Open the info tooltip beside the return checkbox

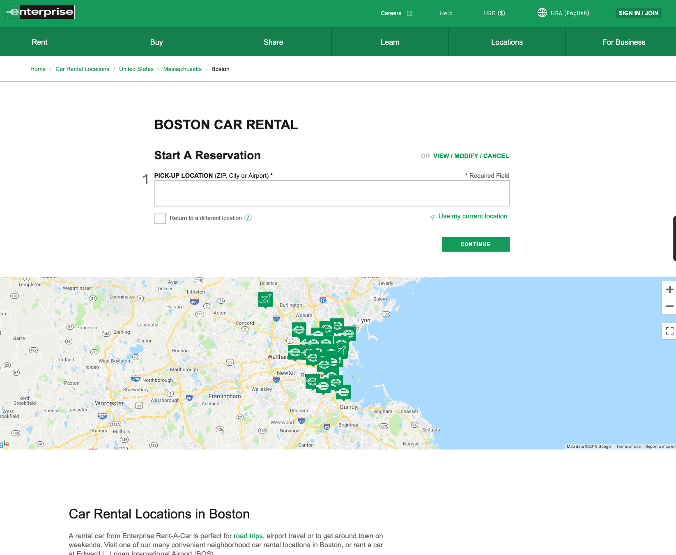[x=248, y=218]
